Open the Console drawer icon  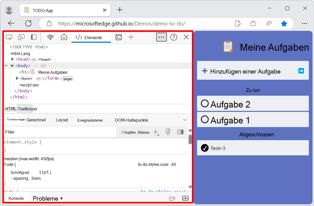[118, 37]
